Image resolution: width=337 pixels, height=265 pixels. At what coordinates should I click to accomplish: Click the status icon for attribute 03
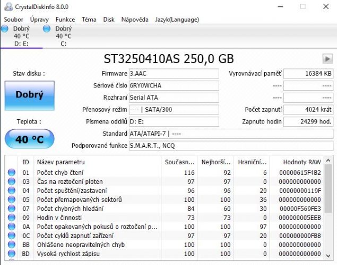point(12,181)
